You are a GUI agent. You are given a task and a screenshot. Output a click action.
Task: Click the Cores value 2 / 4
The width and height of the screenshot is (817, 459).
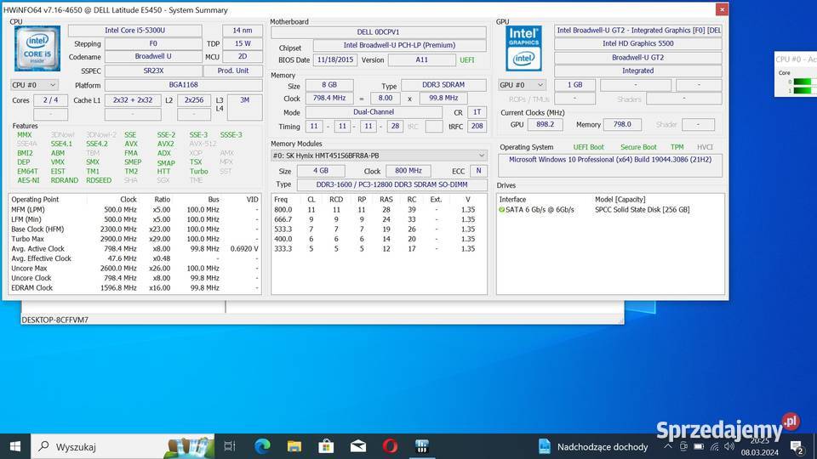pyautogui.click(x=50, y=100)
